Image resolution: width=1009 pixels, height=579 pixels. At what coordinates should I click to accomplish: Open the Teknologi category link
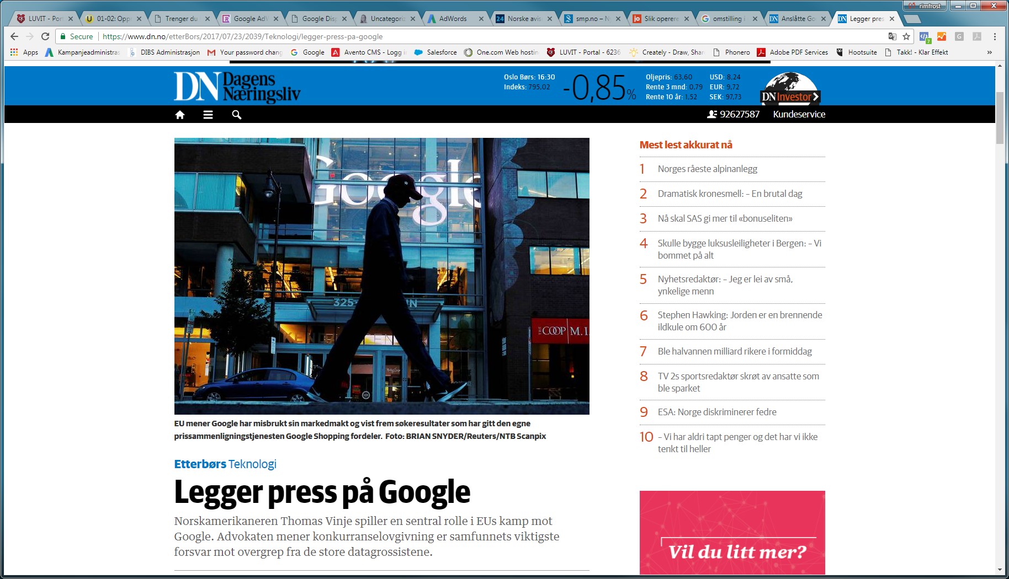click(x=252, y=464)
